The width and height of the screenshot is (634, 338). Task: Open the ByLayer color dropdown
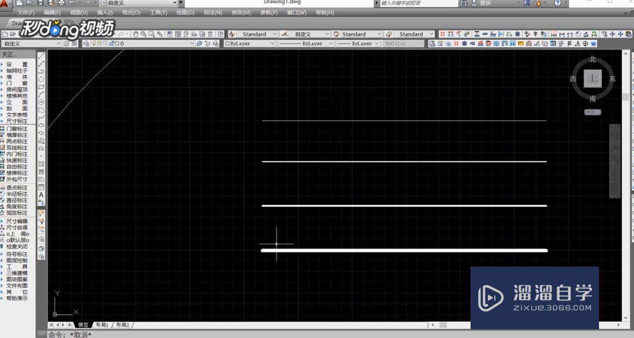[x=249, y=44]
